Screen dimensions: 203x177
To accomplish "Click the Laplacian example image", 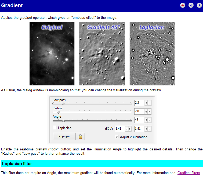I will point(152,54).
